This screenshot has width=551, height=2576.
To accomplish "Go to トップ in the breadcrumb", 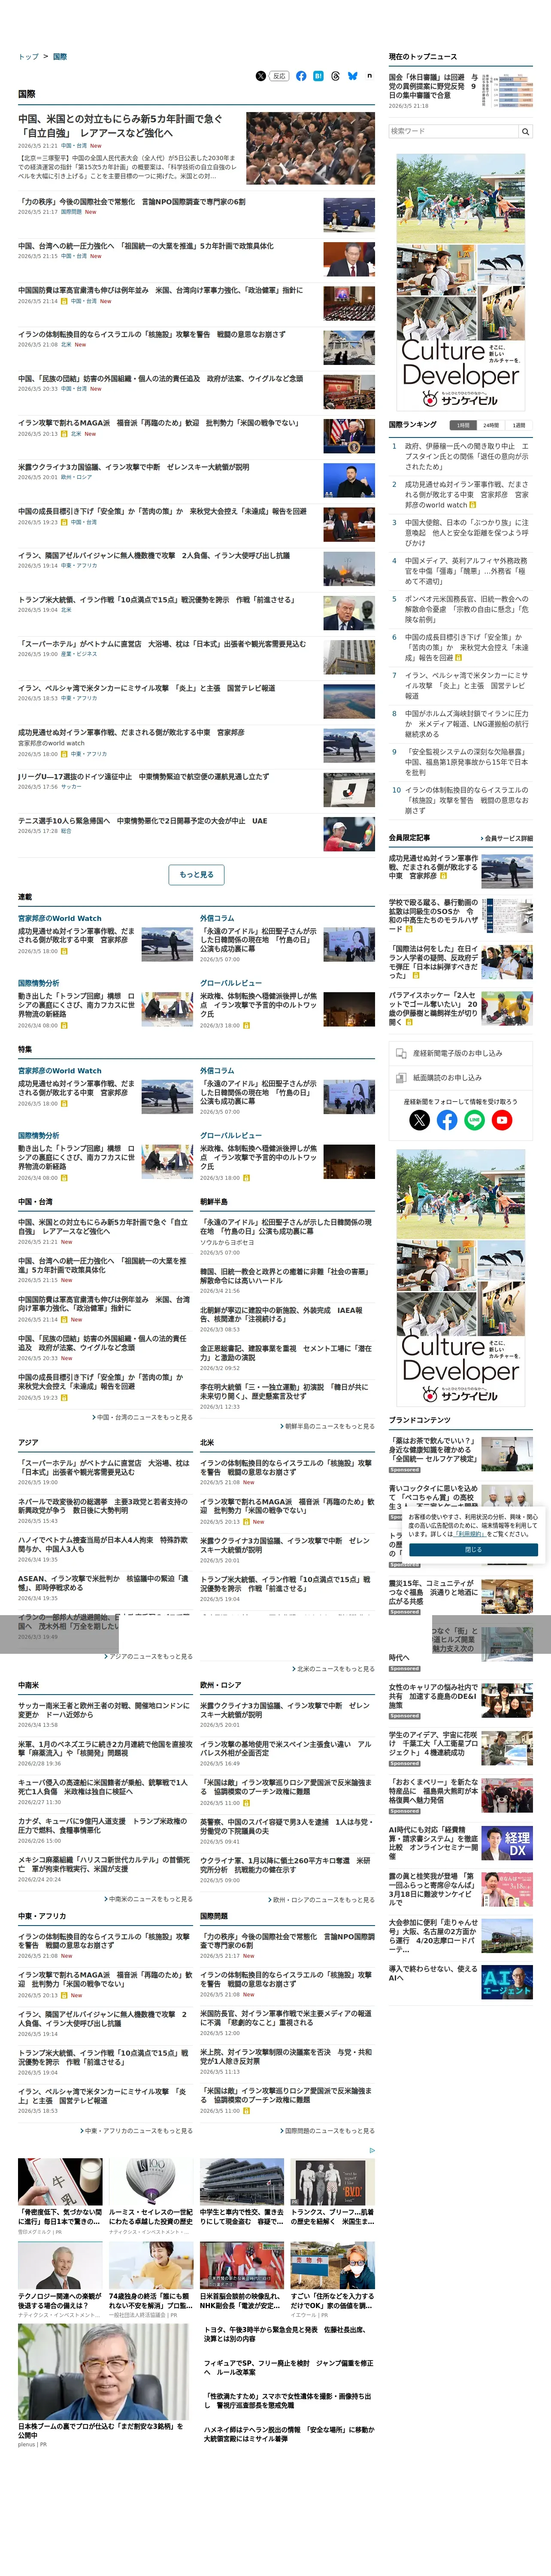I will 28,57.
